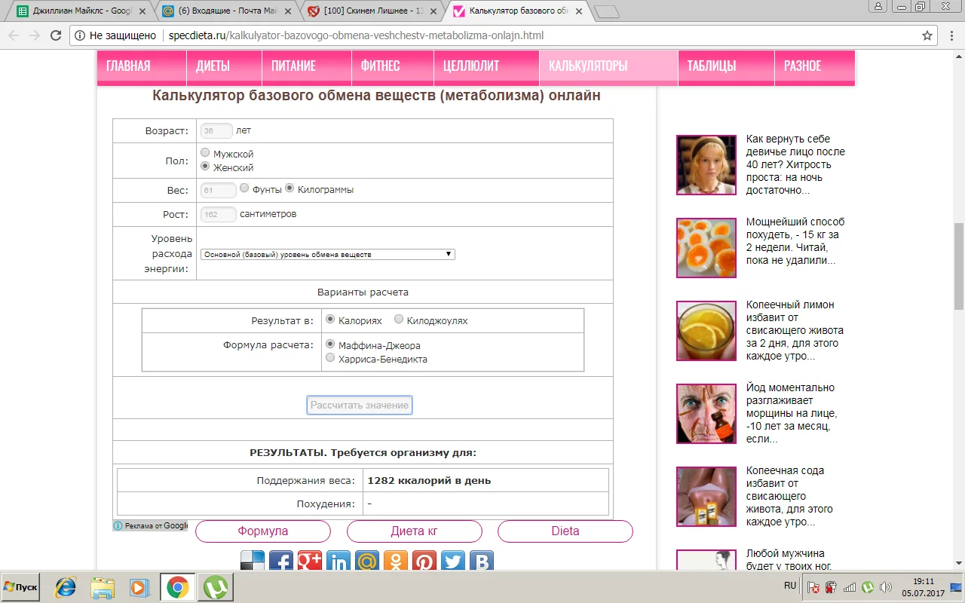Viewport: 965px width, 603px height.
Task: Open Windows Explorer folder in taskbar
Action: pos(102,586)
